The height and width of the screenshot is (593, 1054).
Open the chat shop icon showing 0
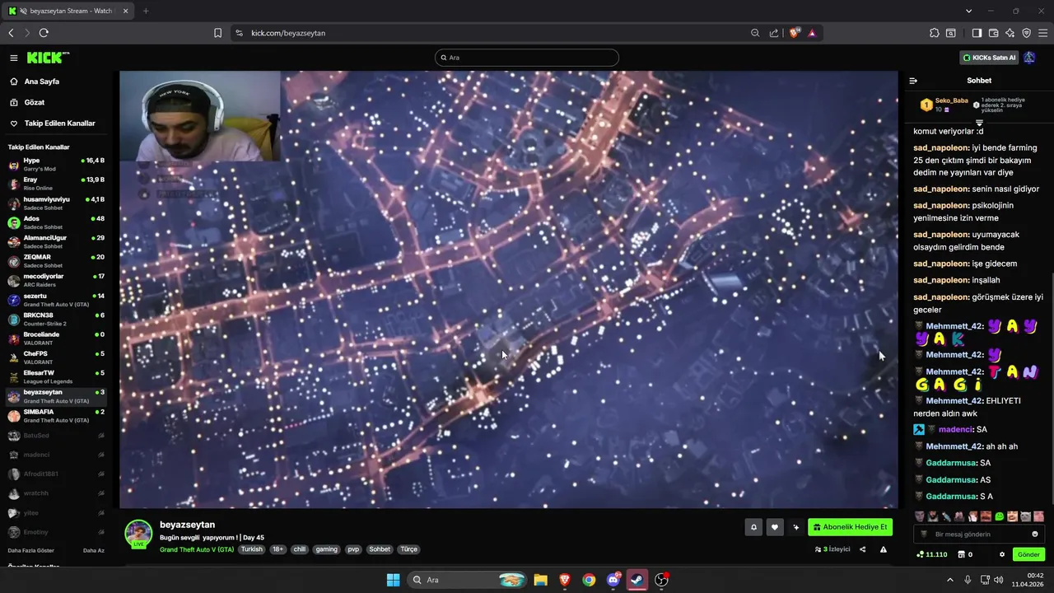click(x=965, y=554)
